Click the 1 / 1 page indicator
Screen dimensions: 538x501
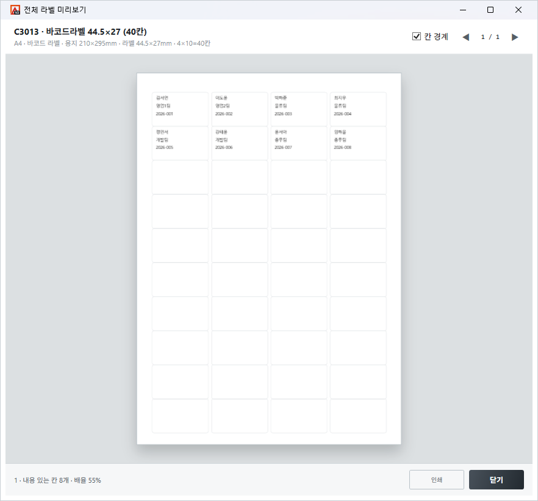490,37
